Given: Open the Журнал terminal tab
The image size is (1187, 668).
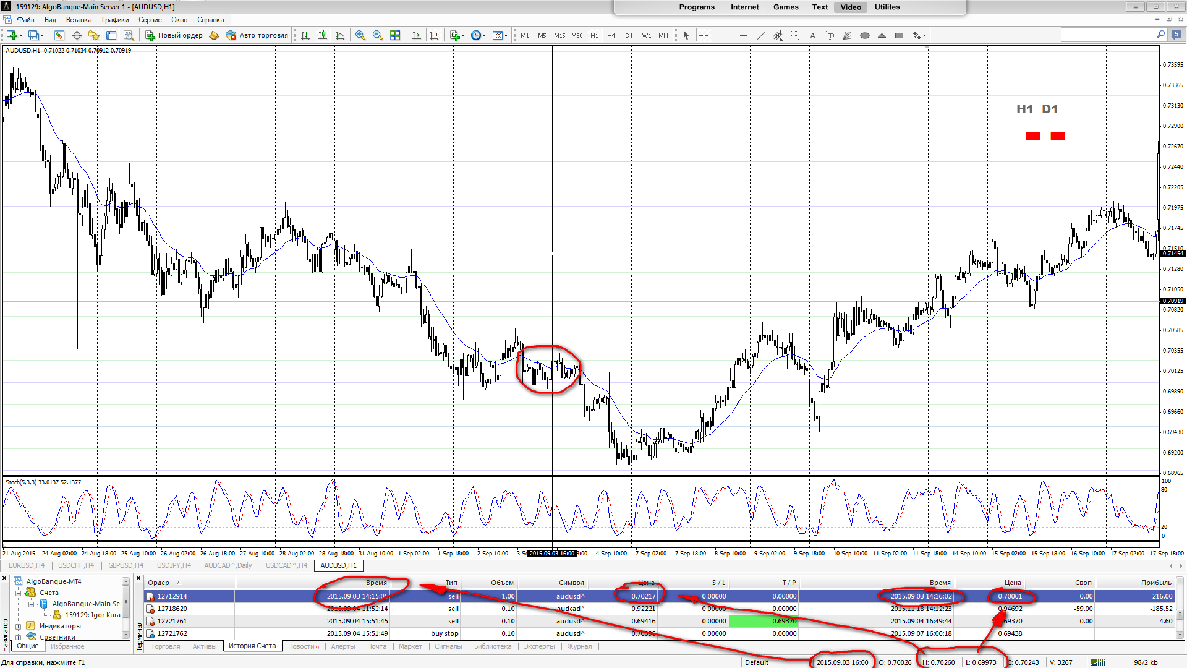Looking at the screenshot, I should click(579, 646).
